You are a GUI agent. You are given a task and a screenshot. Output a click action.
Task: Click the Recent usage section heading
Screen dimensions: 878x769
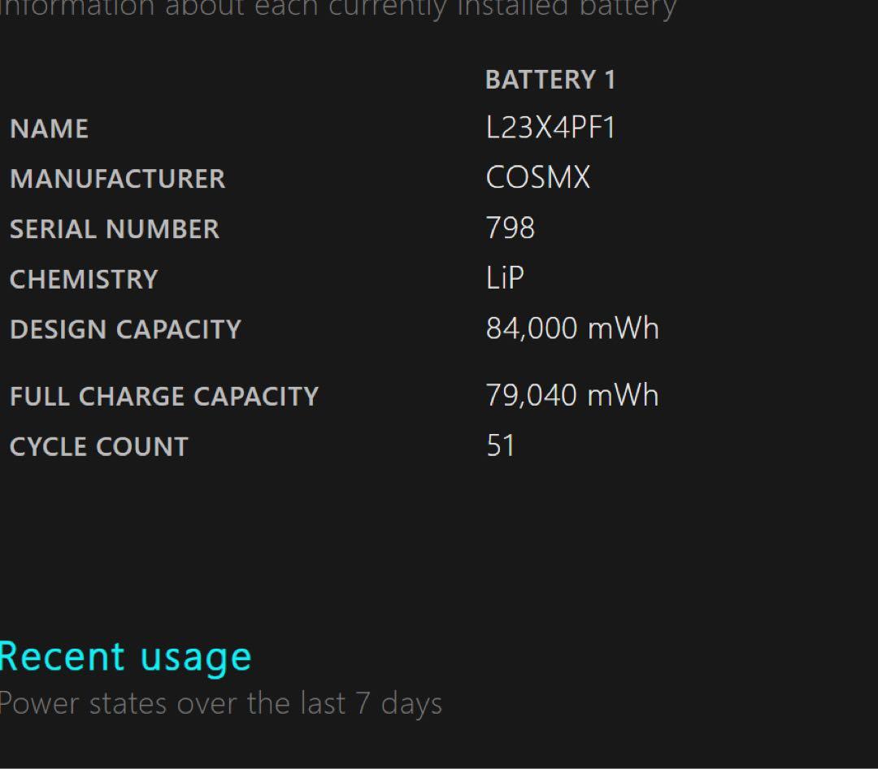coord(125,657)
